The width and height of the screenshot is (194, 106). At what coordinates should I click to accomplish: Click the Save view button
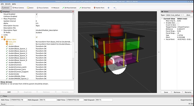pyautogui.click(x=166, y=92)
